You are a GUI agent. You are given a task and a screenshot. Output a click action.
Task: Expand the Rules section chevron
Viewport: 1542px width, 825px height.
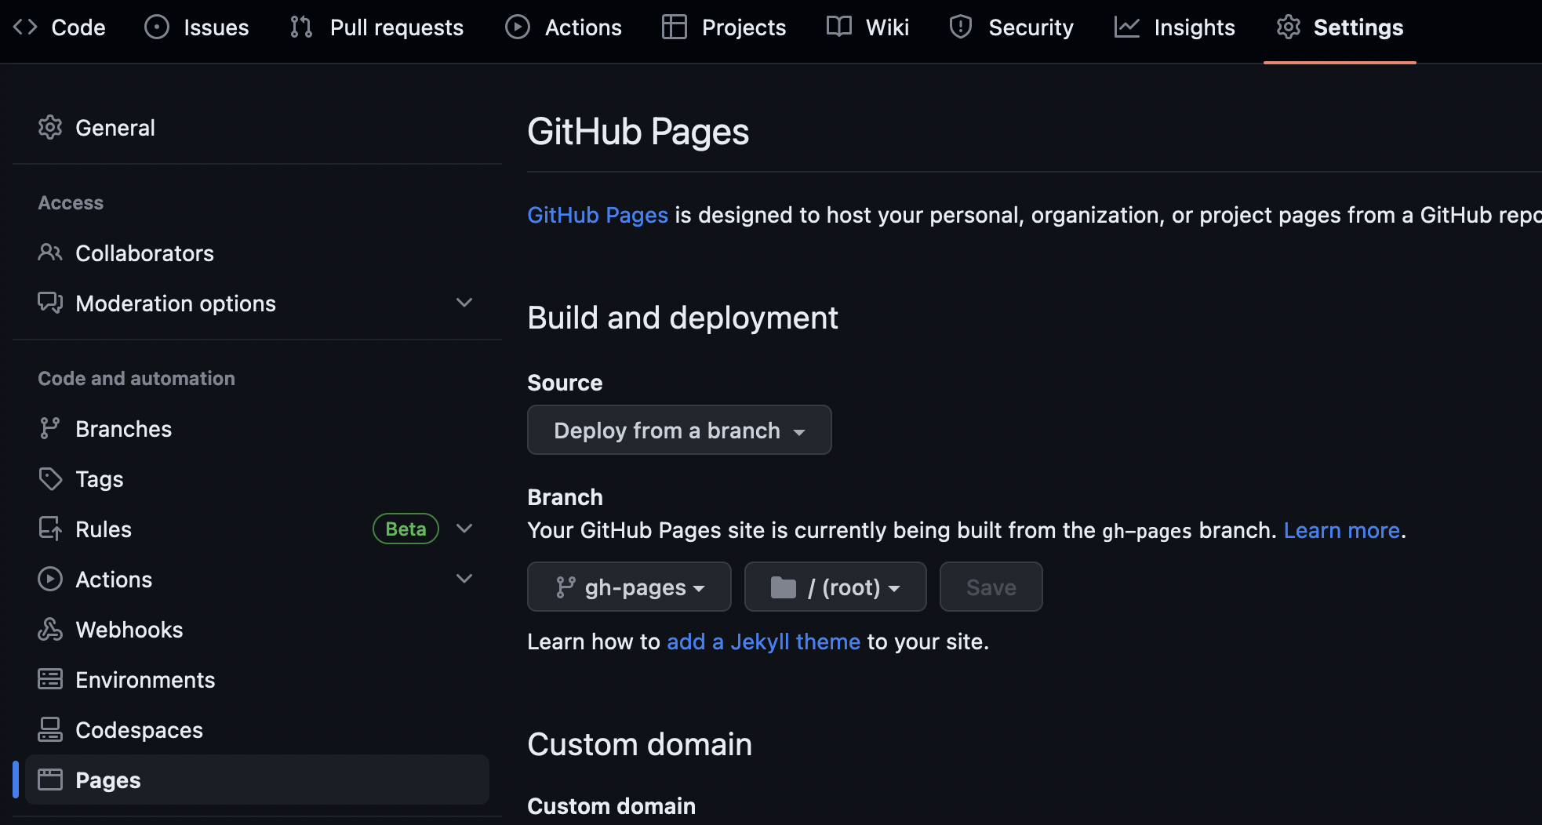pyautogui.click(x=464, y=529)
